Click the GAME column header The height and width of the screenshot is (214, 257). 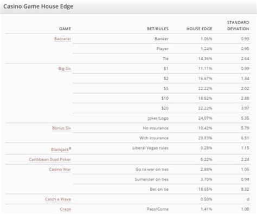pos(65,29)
